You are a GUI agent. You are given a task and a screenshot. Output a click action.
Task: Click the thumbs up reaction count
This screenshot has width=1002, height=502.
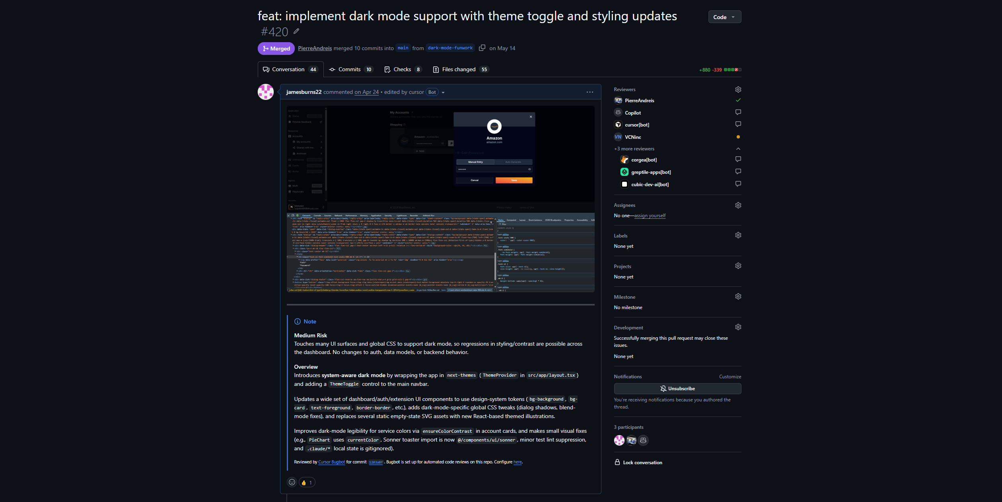click(x=307, y=483)
